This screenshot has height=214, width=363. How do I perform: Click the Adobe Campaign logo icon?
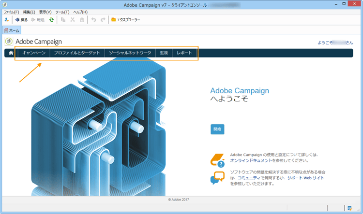tap(9, 42)
